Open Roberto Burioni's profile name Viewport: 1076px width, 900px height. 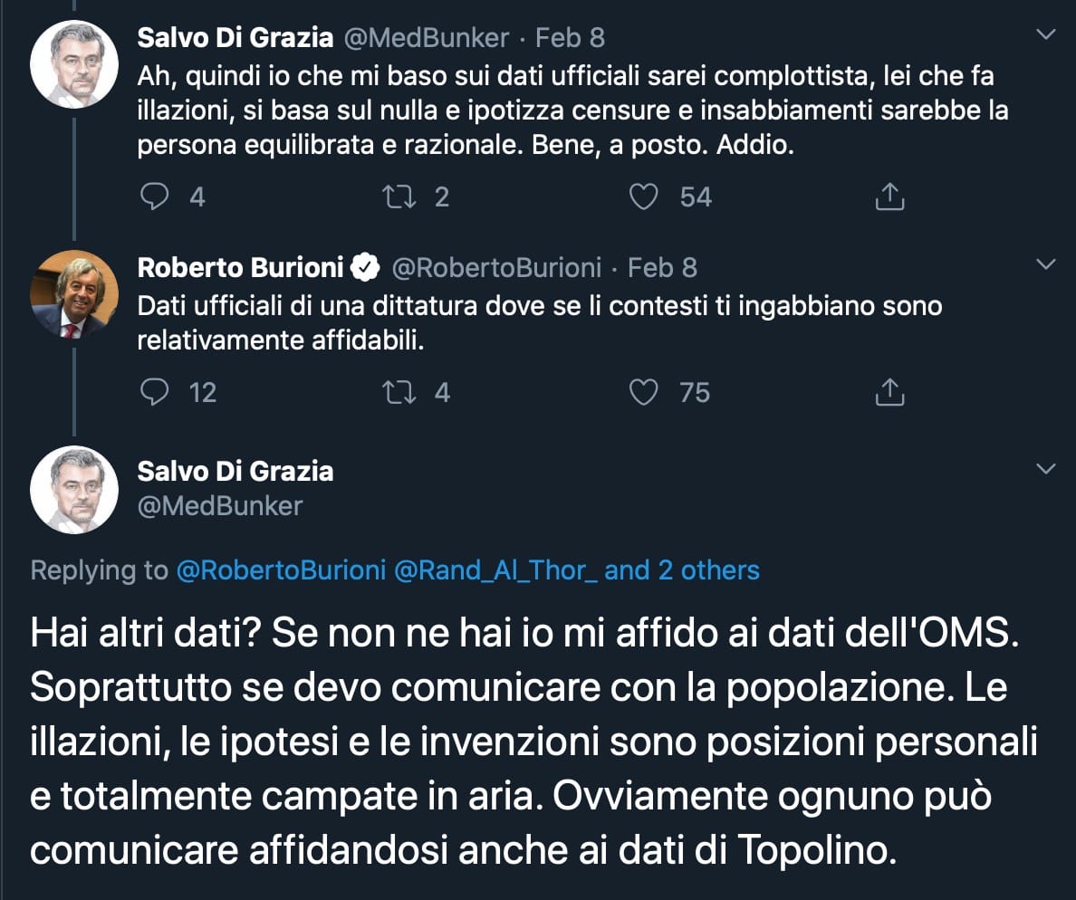coord(242,267)
